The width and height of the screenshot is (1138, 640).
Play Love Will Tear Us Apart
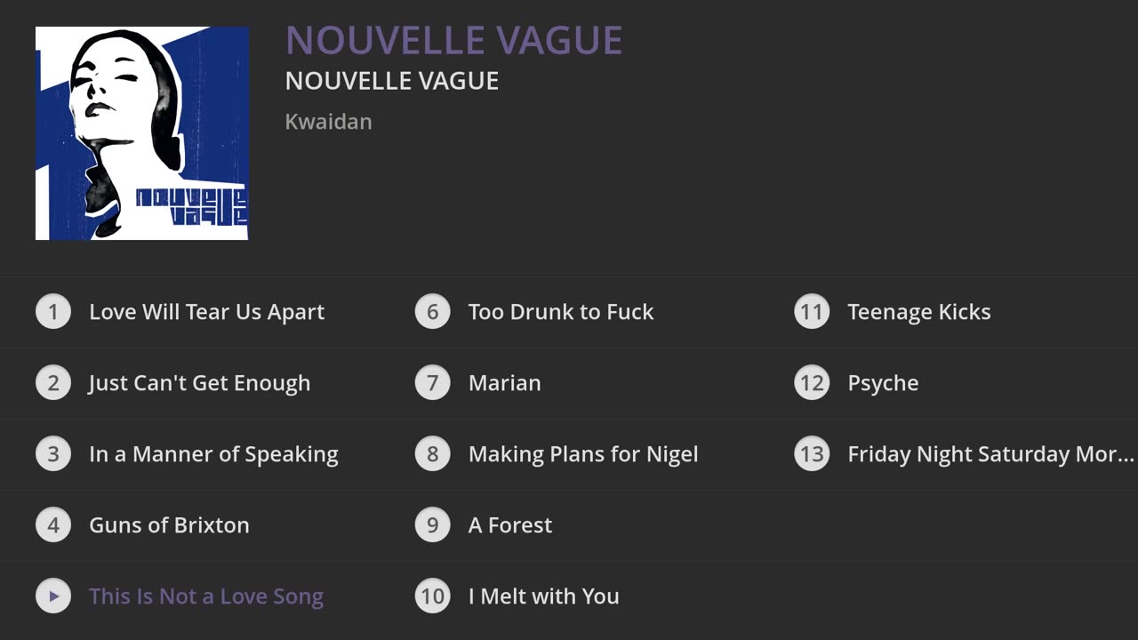(x=206, y=312)
